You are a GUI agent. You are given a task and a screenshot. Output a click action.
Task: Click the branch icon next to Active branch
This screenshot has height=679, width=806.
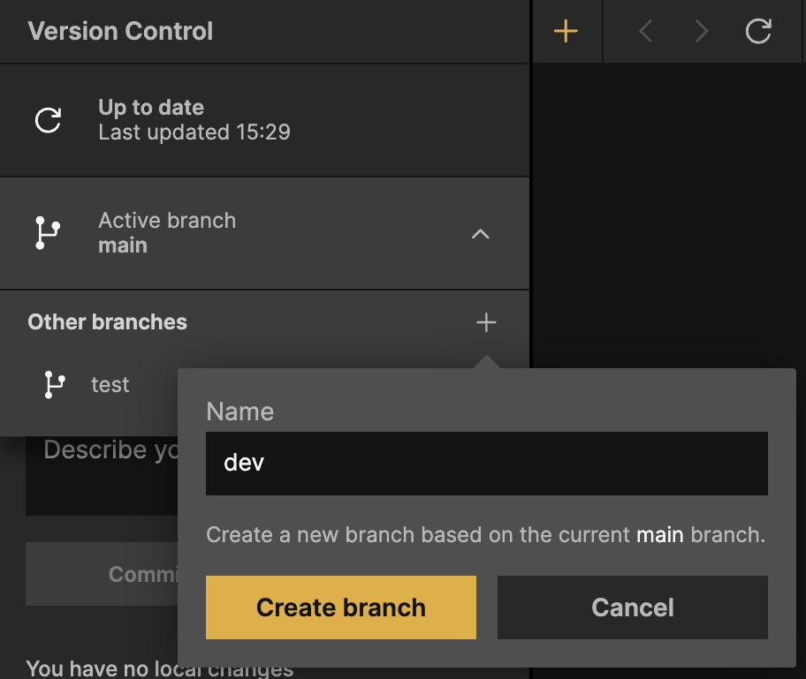click(48, 233)
